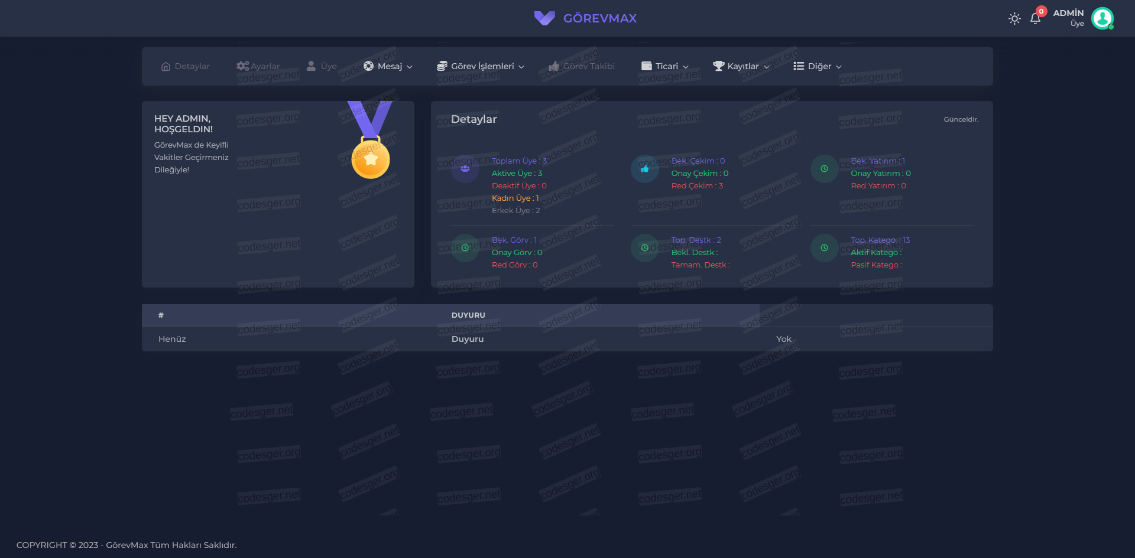Click the members icon beside Toplam Üye
1135x558 pixels.
click(465, 169)
